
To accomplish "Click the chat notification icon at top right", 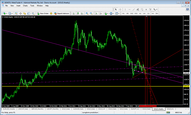I will click(x=188, y=9).
